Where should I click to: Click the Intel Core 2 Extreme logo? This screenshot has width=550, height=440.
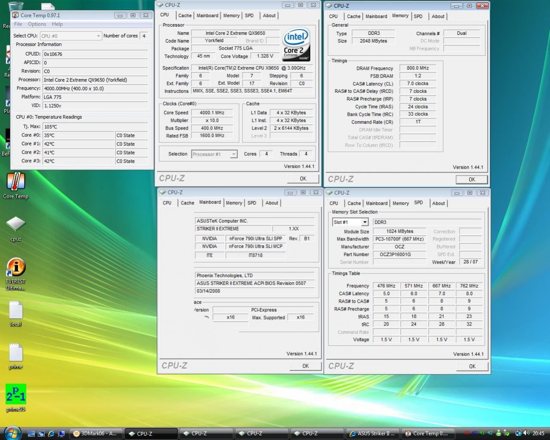point(296,45)
